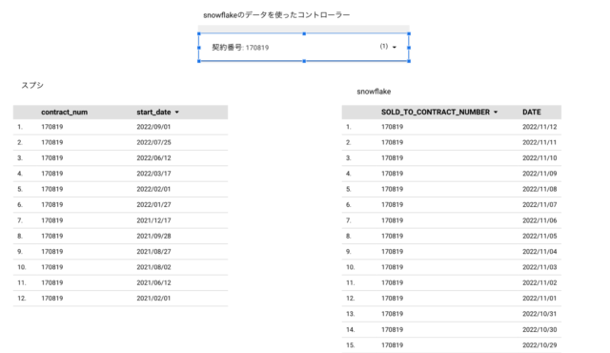Select DATE cell 2022/11/10
The height and width of the screenshot is (353, 610).
coord(539,158)
